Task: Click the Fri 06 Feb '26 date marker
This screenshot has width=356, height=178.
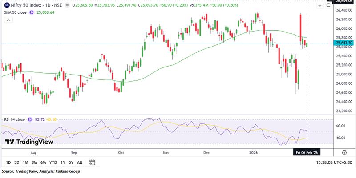Action: click(x=307, y=151)
